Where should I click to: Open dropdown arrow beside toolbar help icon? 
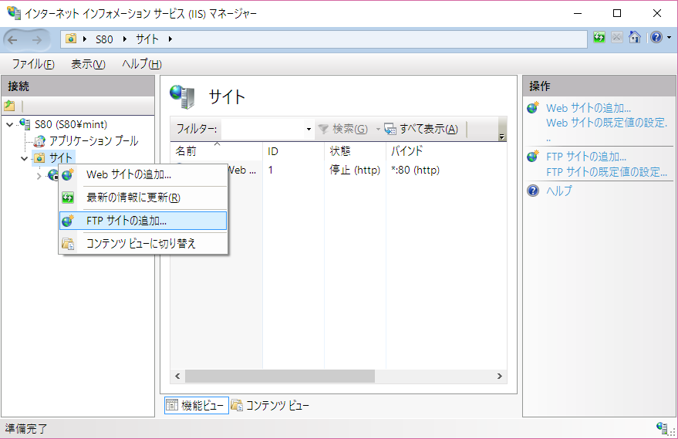(x=670, y=38)
